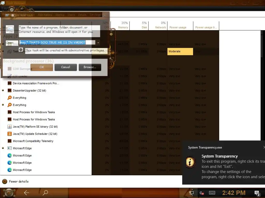Screen dimensions: 265x198
Task: Select 'Java(TM) Platform SE binary (32 bit)' row text
Action: pos(35,127)
